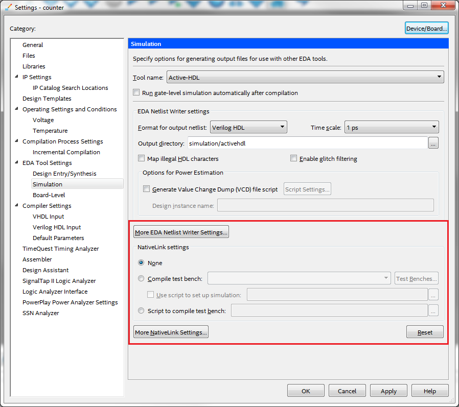Screen dimensions: 459x407
Task: Open Help for the dialog
Action: coord(430,391)
